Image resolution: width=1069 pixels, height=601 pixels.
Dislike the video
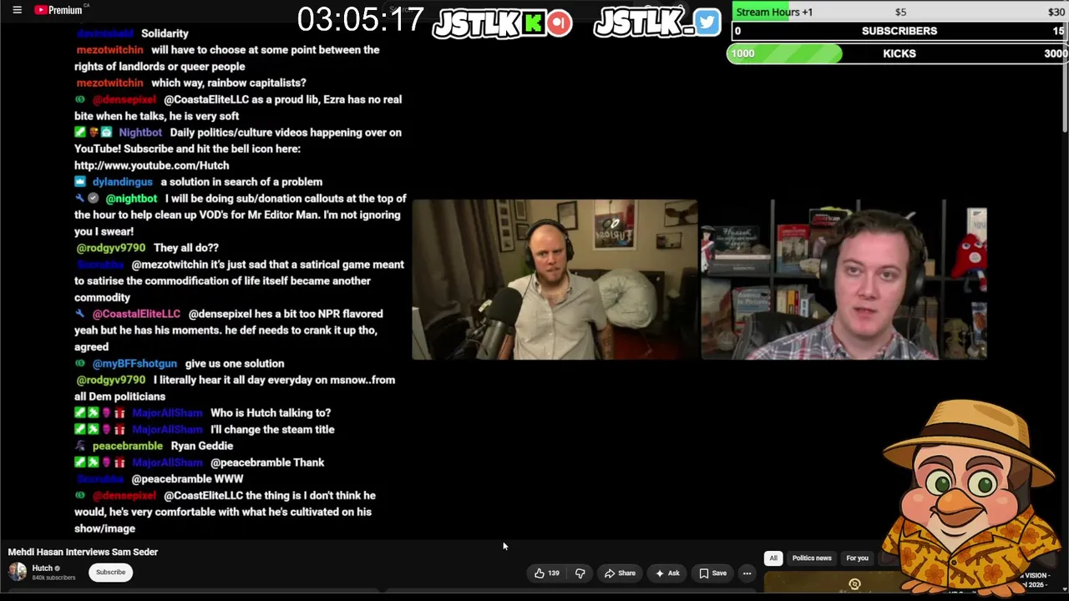(x=580, y=573)
